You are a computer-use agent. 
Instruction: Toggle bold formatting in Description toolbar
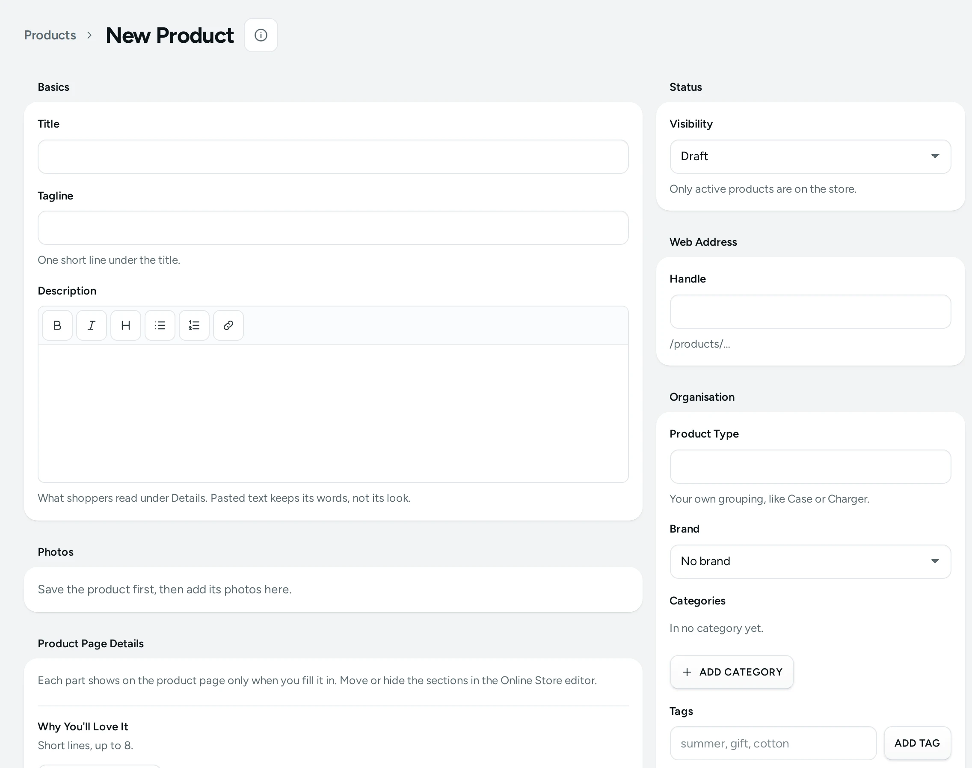coord(57,325)
